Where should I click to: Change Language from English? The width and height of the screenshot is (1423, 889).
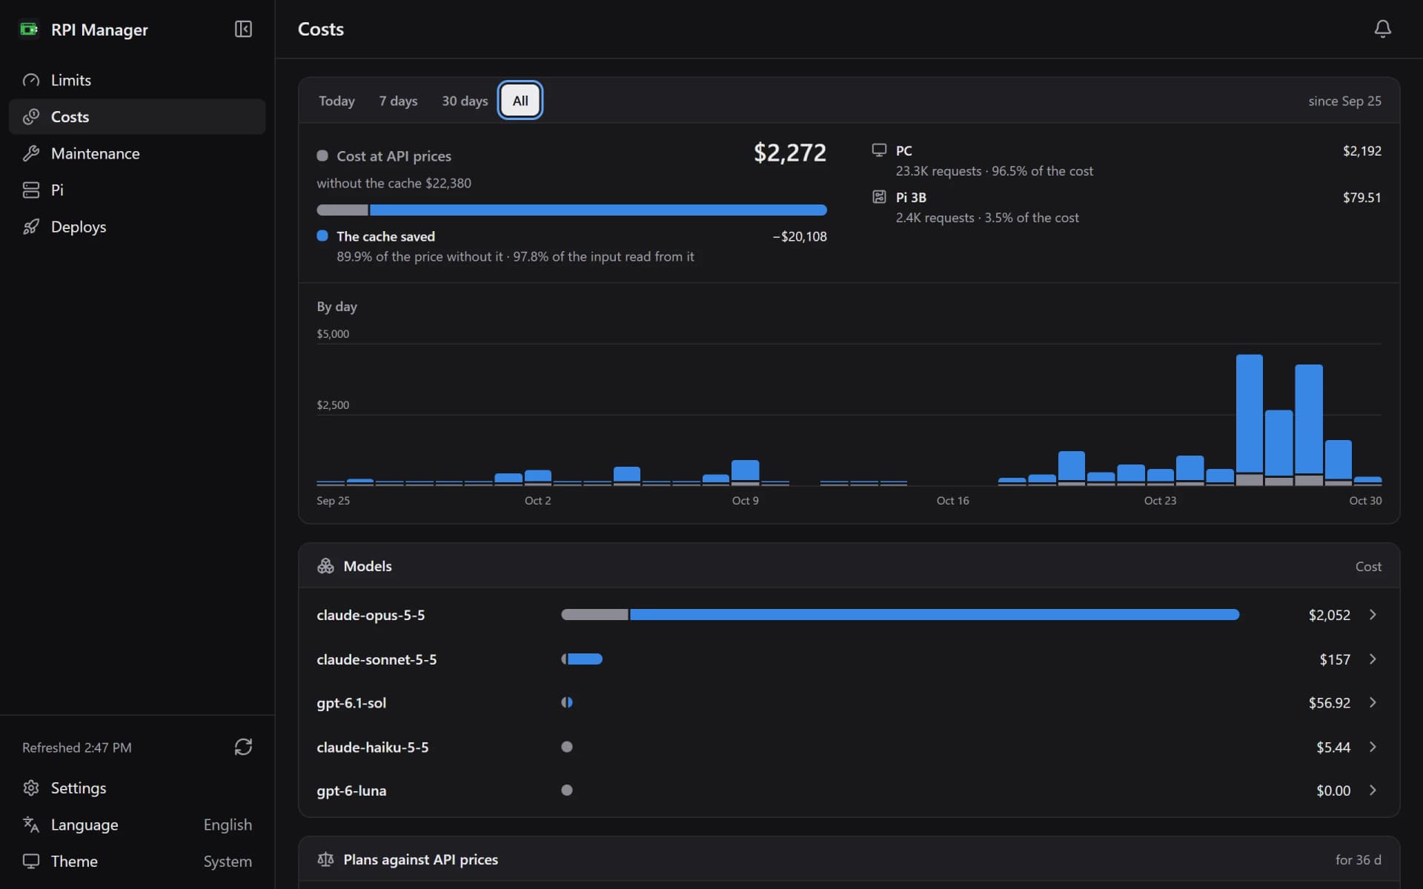[x=228, y=825]
